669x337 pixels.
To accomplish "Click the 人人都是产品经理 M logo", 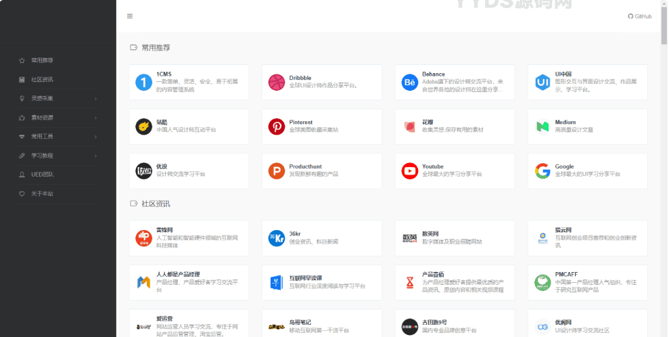I will [x=144, y=282].
